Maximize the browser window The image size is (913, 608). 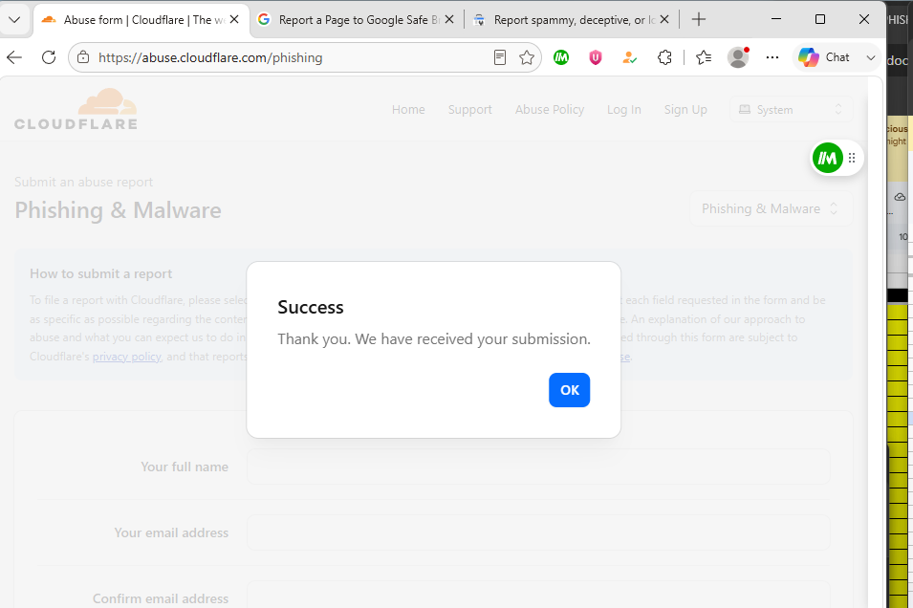(x=820, y=19)
